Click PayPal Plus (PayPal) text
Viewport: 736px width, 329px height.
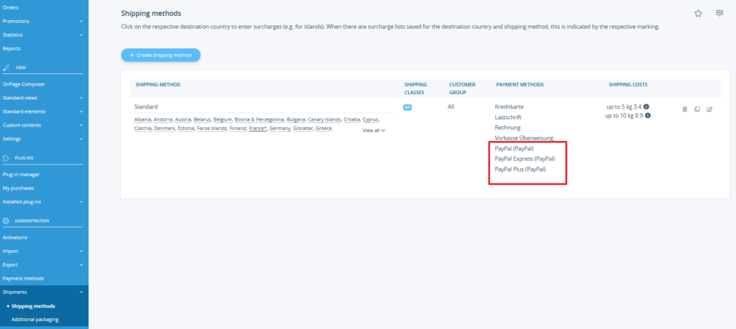tap(520, 169)
